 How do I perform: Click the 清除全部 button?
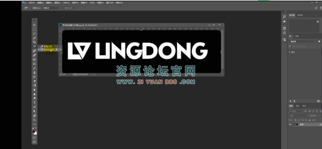(x=68, y=8)
